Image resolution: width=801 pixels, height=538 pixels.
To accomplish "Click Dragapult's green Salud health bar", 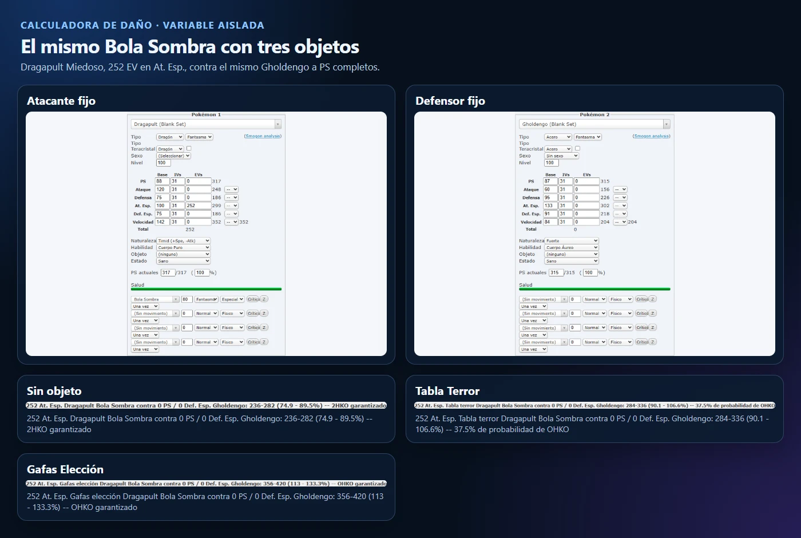I will (x=206, y=290).
